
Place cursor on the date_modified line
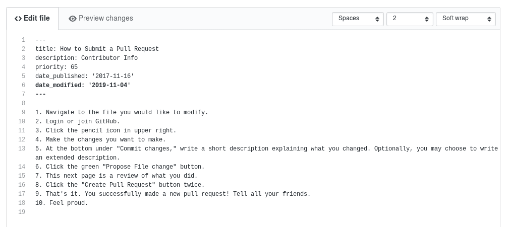click(83, 85)
